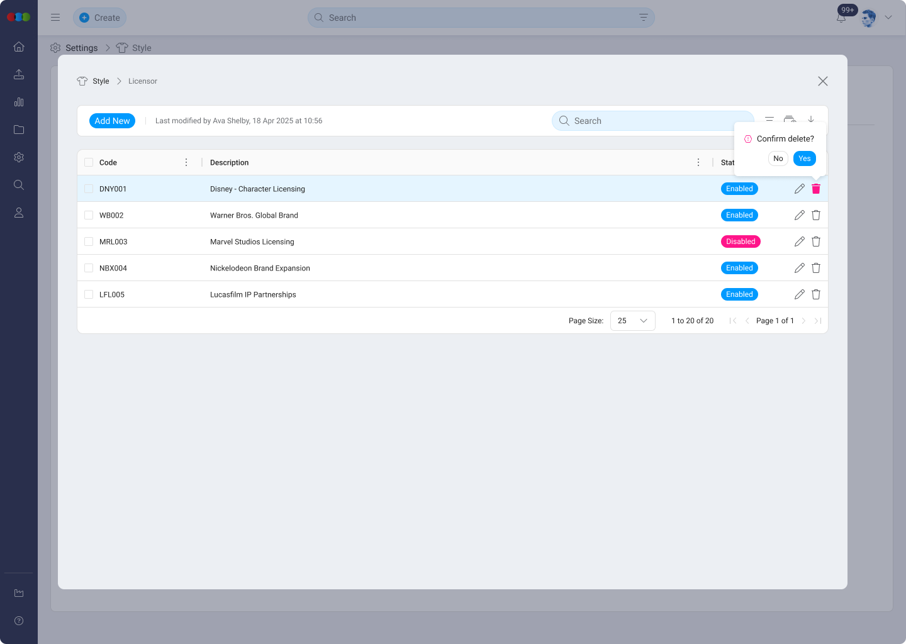Delete the NBX004 licensor row

click(816, 268)
